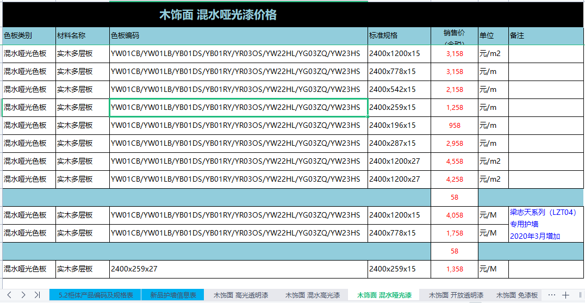Click the cell containing 2400x259x27
The width and height of the screenshot is (585, 303).
[238, 269]
